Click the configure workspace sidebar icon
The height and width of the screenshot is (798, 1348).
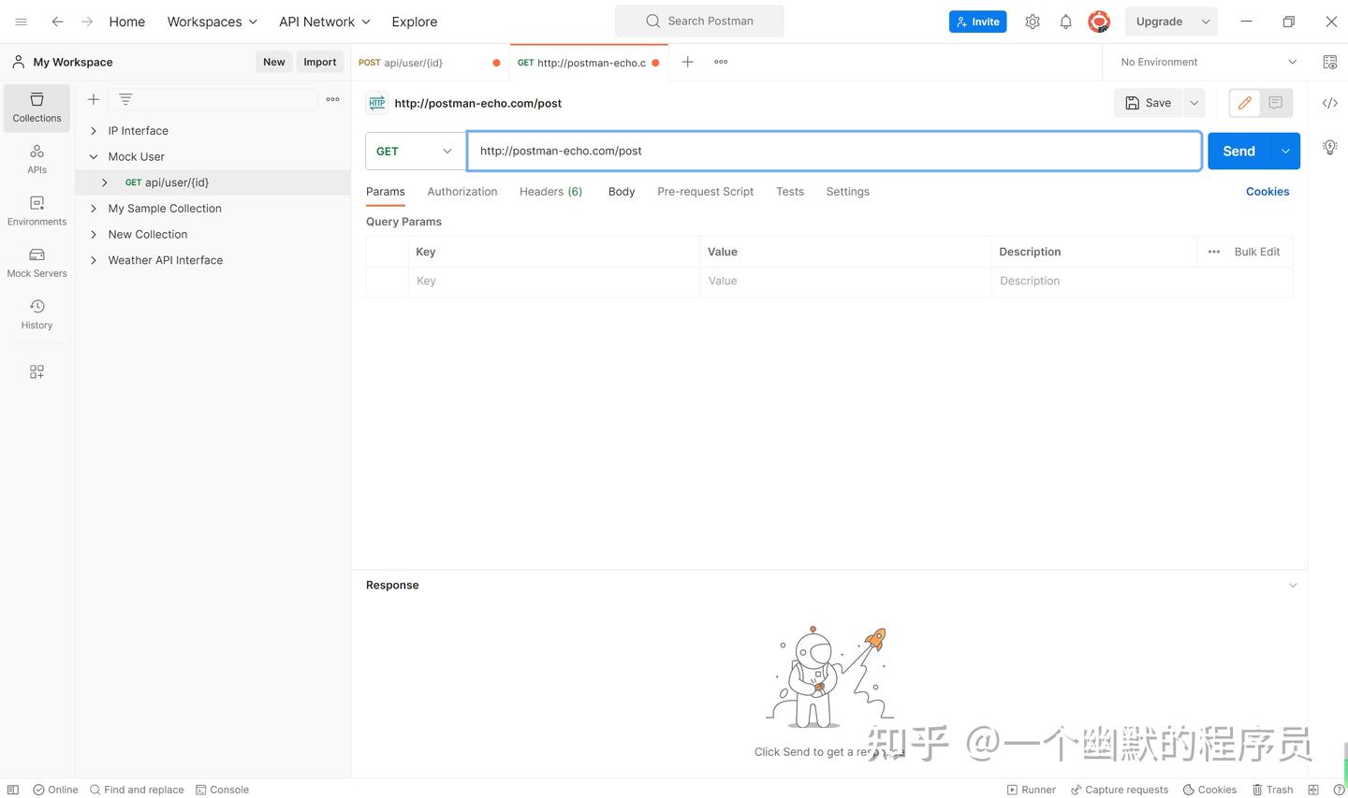(x=37, y=371)
